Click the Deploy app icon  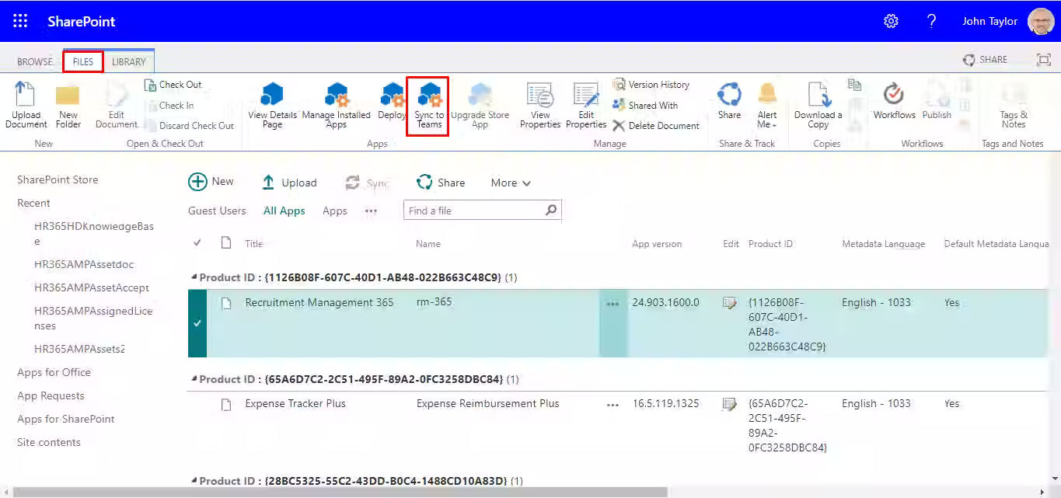392,96
